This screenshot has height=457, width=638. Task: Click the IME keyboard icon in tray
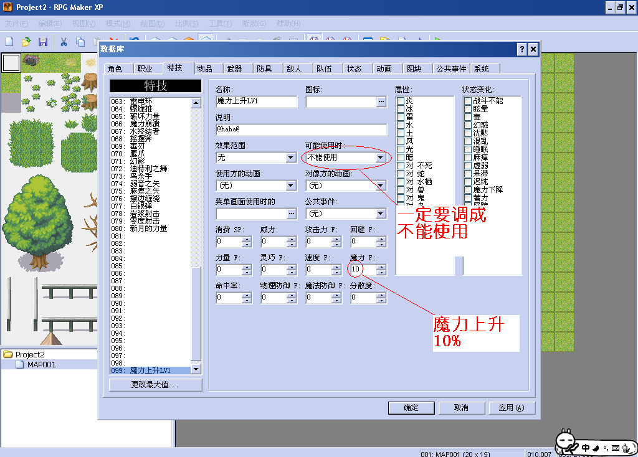point(616,448)
